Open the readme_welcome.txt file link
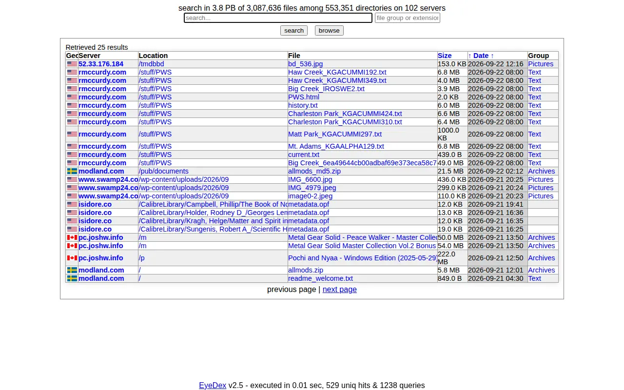624x390 pixels. coord(320,278)
